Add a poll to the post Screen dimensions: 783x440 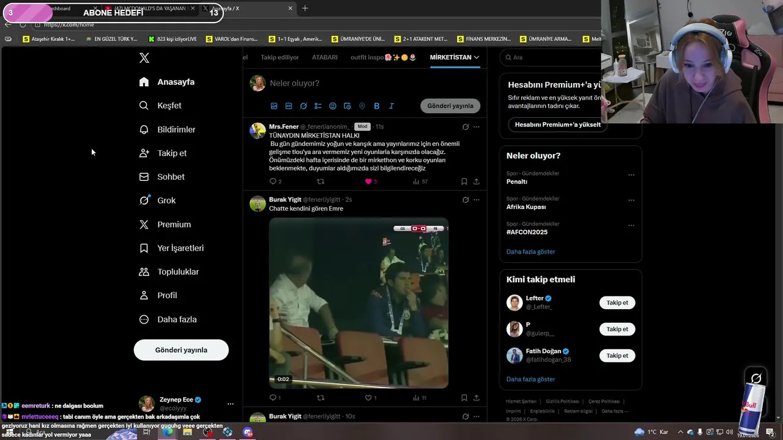tap(318, 106)
